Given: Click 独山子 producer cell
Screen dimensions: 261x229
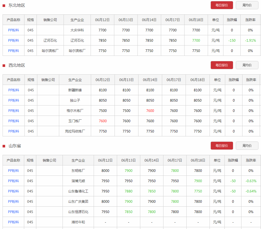Looking at the screenshot, I should [75, 100].
